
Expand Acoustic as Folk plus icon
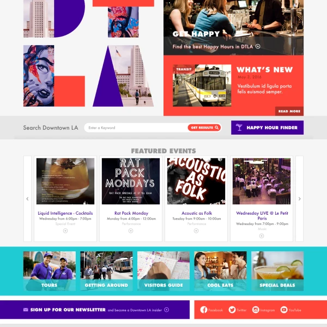(196, 231)
